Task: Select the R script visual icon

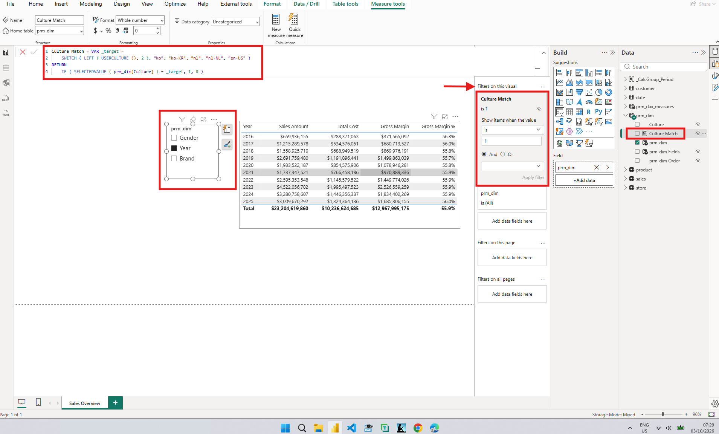Action: coord(589,112)
